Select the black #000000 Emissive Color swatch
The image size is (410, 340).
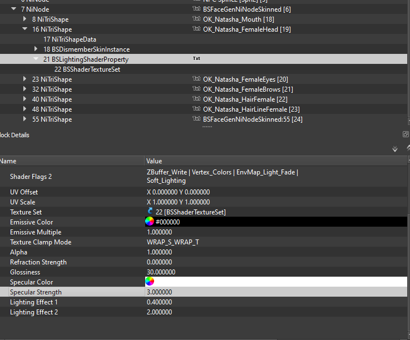click(276, 222)
